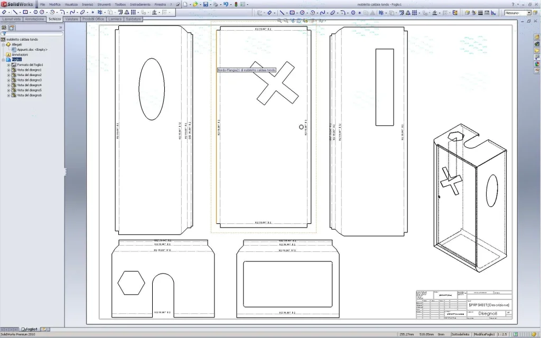
Task: Expand Vista del disegno1 node
Action: coord(8,70)
